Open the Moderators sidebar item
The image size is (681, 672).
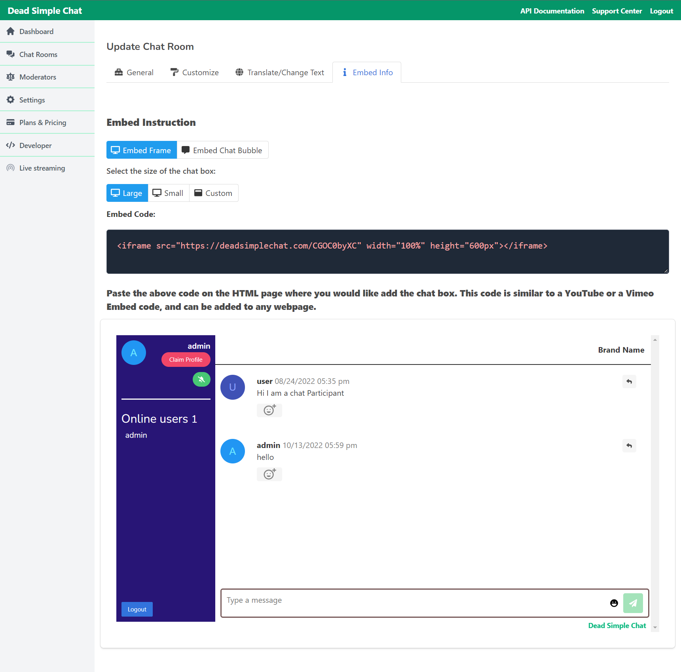coord(47,77)
